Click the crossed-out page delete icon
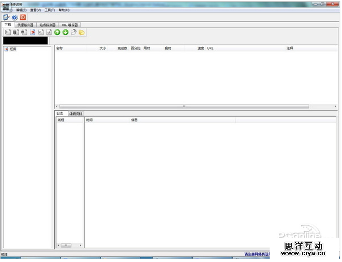 pos(40,32)
